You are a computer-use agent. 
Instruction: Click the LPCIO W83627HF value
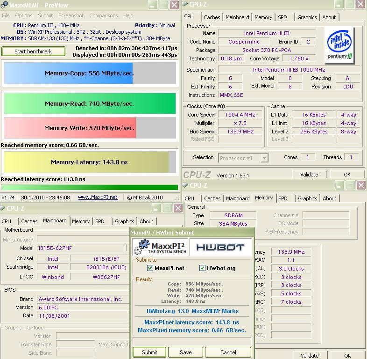coord(99,277)
